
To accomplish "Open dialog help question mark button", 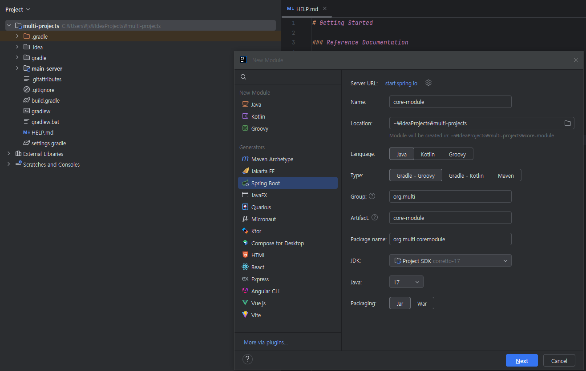I will click(248, 359).
